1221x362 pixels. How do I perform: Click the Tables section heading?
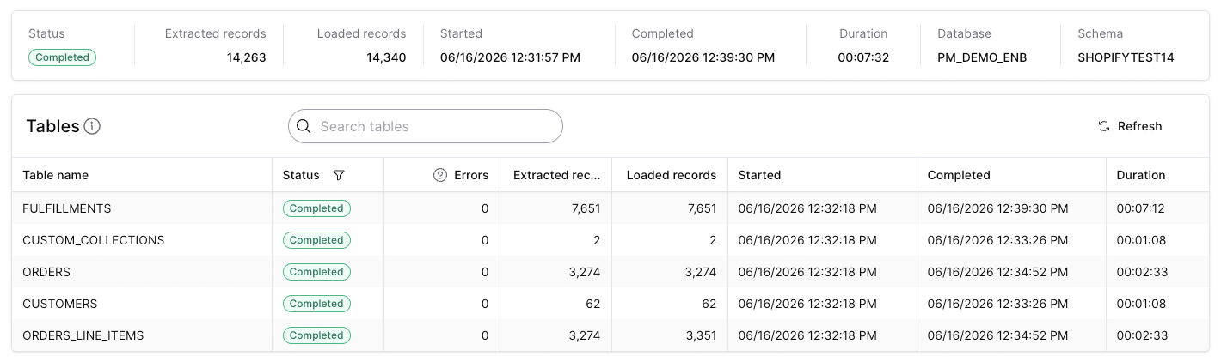(x=52, y=126)
